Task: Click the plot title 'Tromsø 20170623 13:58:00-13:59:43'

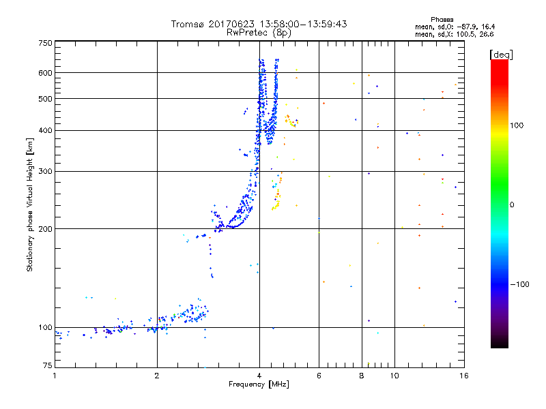Action: pyautogui.click(x=259, y=24)
